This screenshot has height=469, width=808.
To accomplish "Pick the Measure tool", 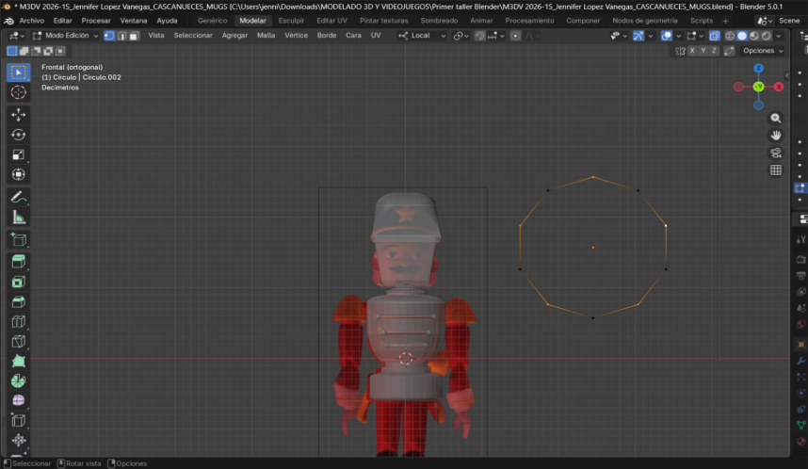I will tap(18, 218).
